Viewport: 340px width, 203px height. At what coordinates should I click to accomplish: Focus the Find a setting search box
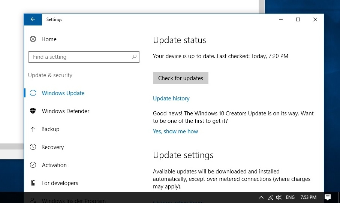84,57
